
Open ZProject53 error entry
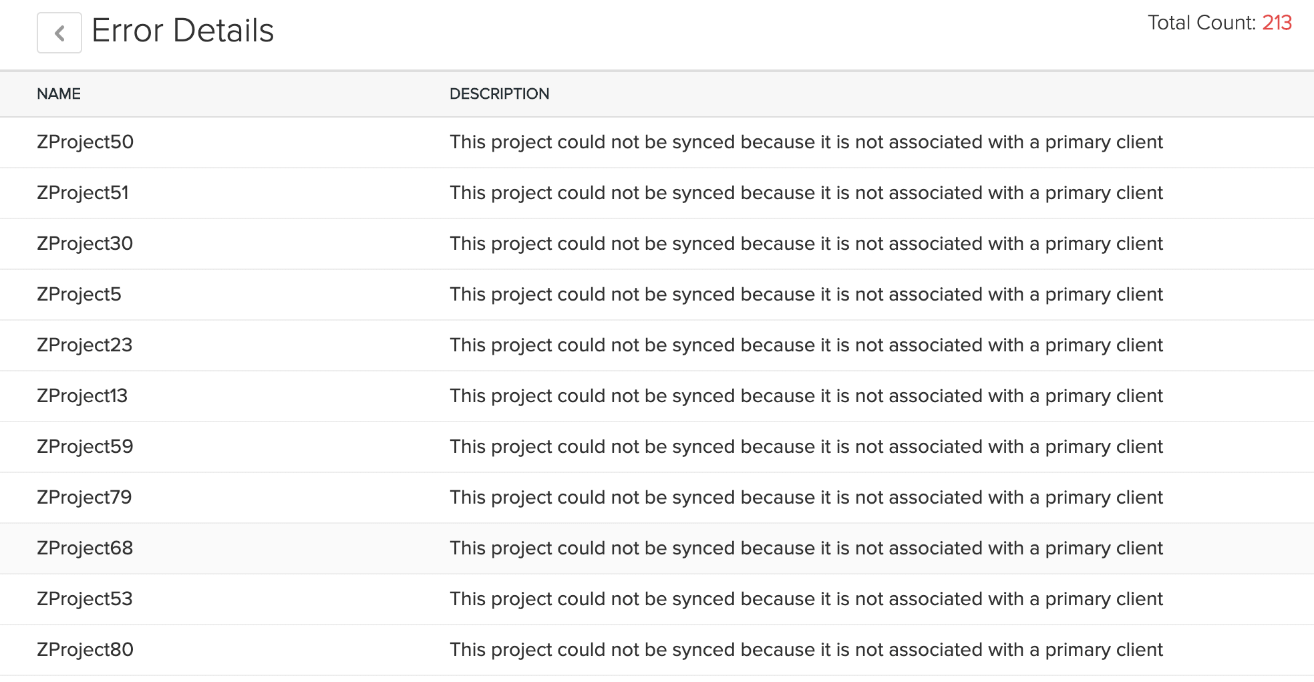[84, 599]
